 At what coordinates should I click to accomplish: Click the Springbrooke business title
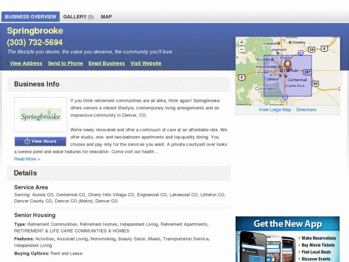(x=35, y=31)
